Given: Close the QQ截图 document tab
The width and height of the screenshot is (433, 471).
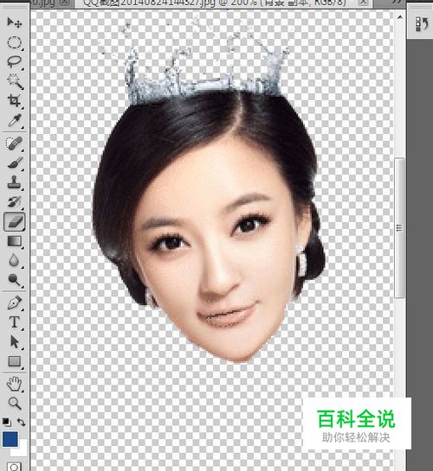Looking at the screenshot, I should click(x=364, y=3).
